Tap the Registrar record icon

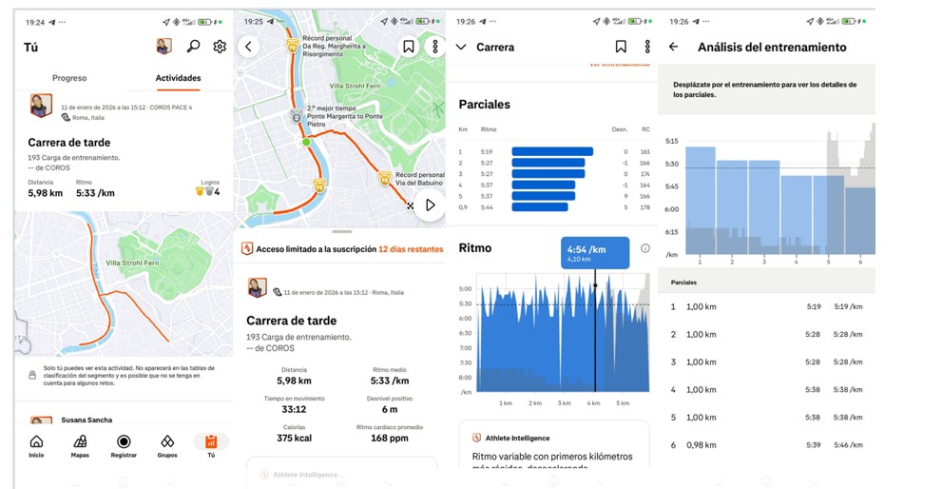point(123,445)
